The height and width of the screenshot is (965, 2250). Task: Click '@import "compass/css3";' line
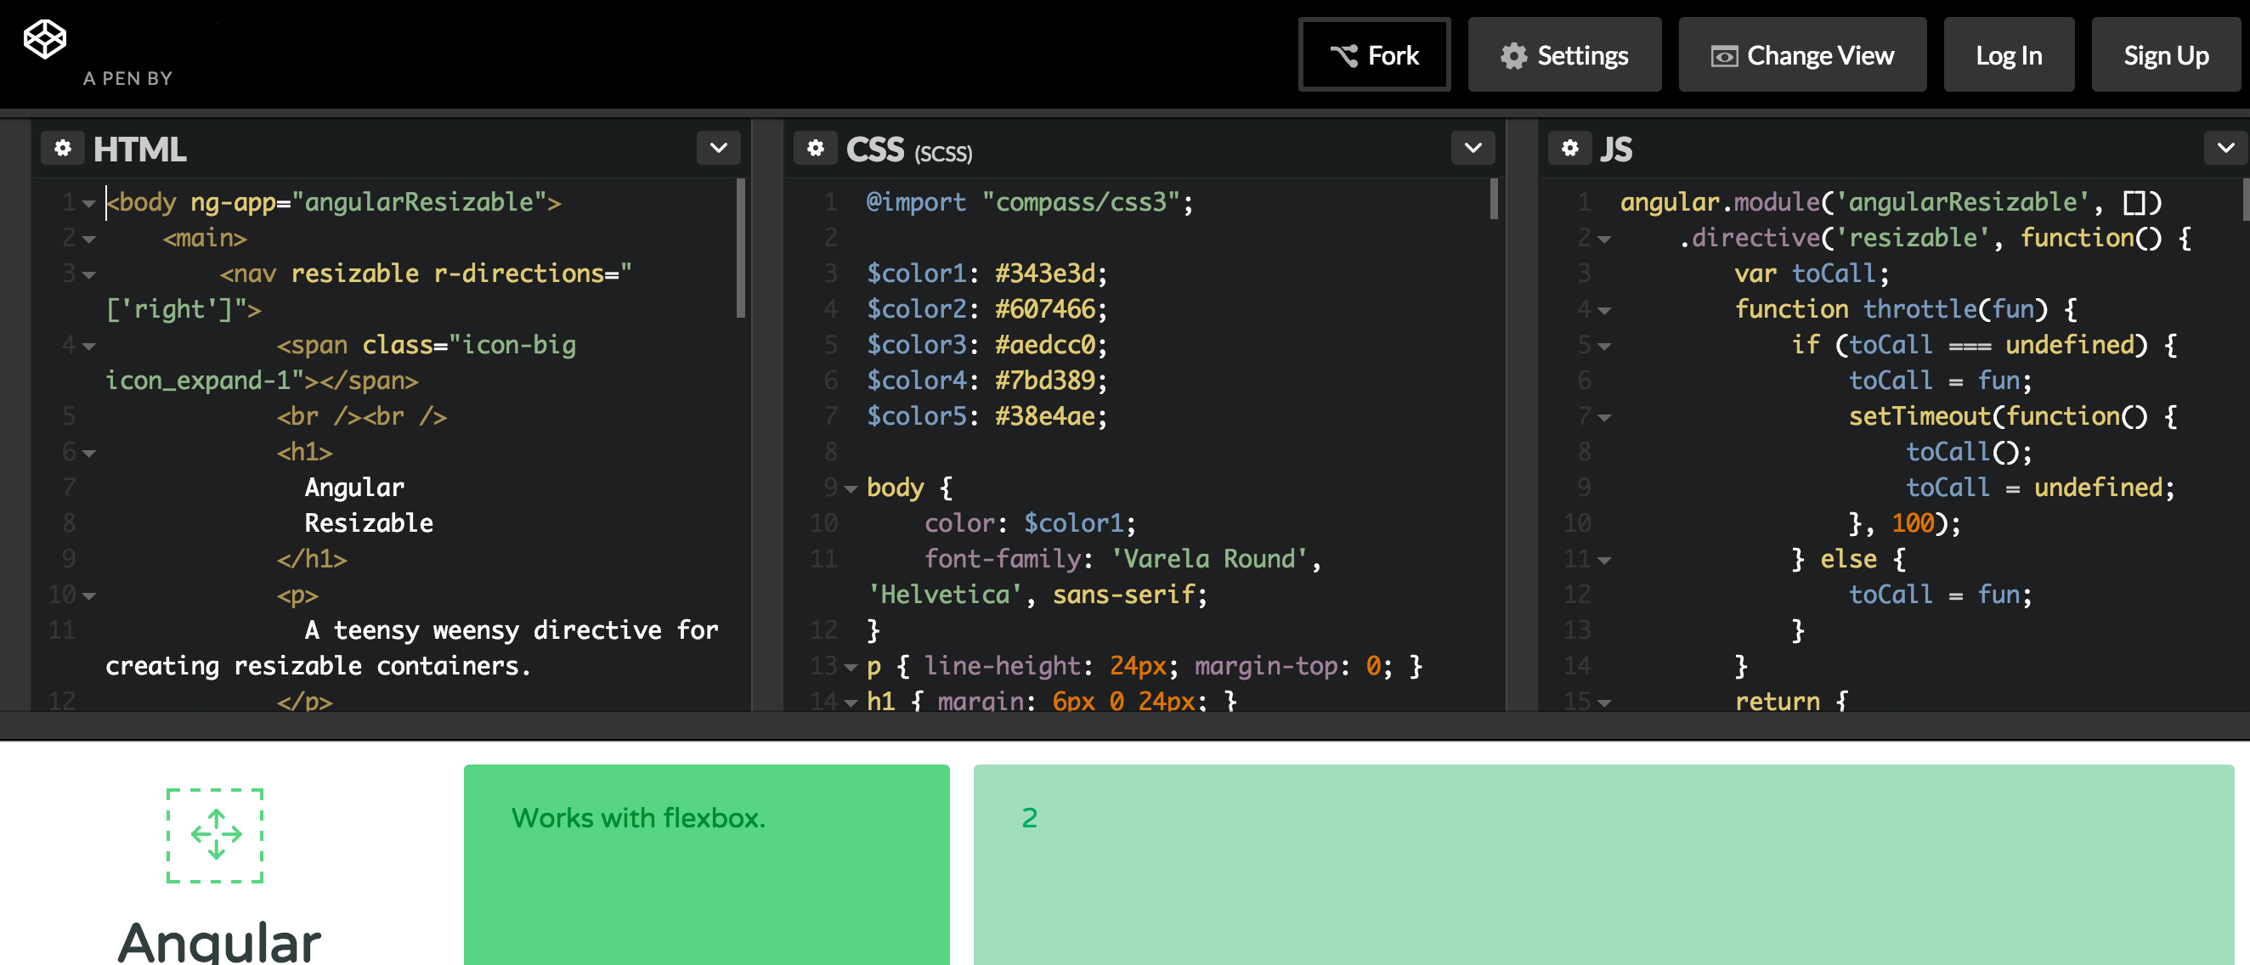pyautogui.click(x=1030, y=203)
